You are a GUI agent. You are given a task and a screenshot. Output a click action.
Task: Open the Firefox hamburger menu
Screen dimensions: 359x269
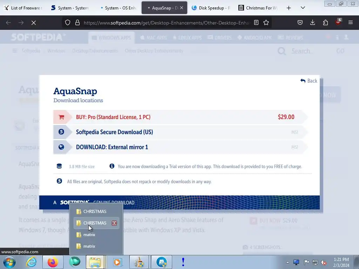tap(351, 22)
